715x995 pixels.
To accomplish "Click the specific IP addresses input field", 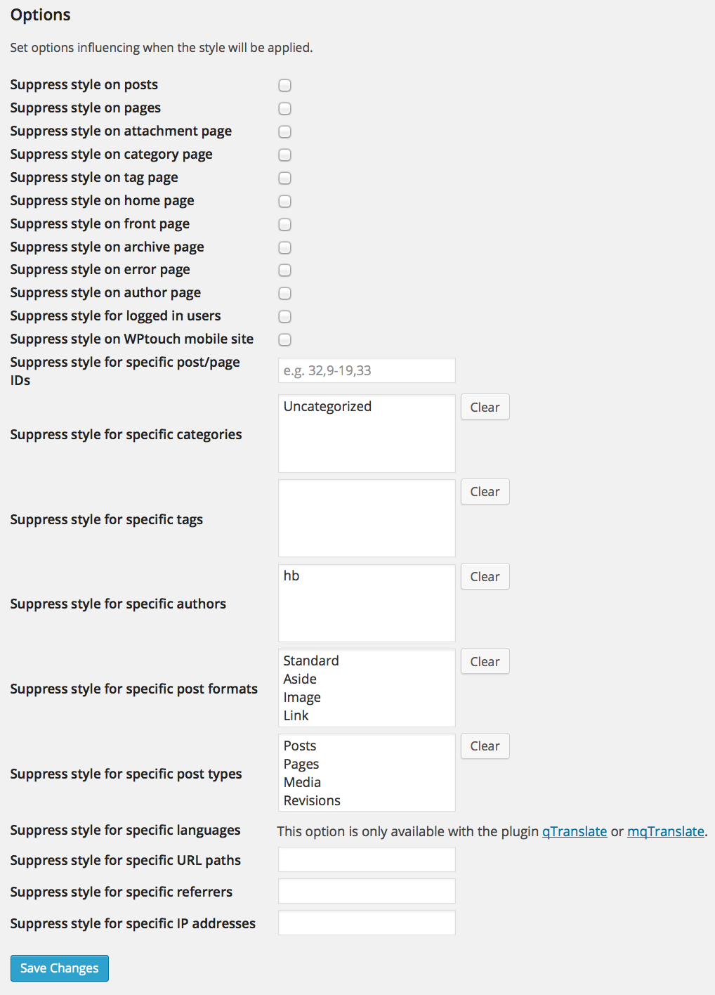I will coord(367,923).
